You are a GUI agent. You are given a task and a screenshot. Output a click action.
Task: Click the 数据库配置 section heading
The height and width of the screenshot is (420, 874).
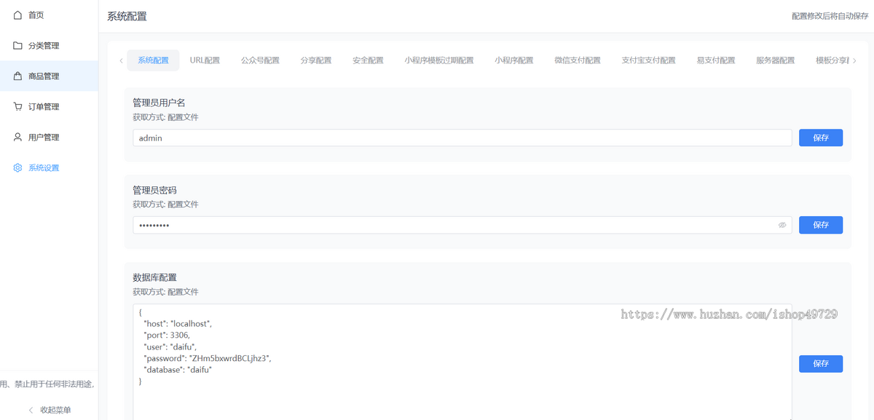154,277
